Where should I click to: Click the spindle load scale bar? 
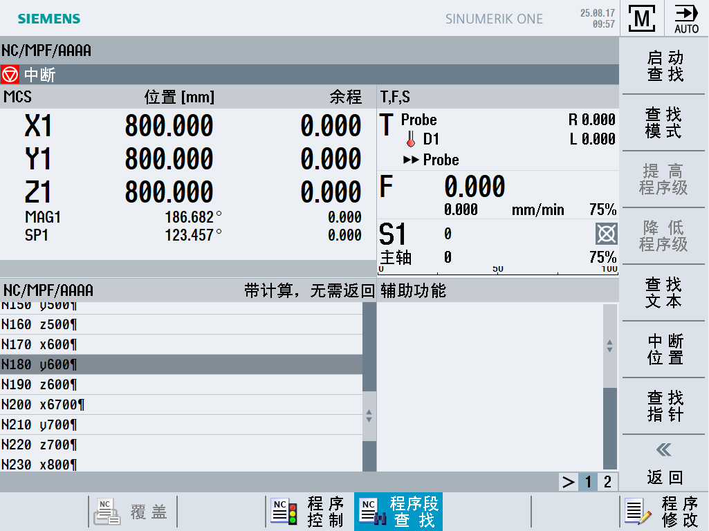click(x=497, y=270)
